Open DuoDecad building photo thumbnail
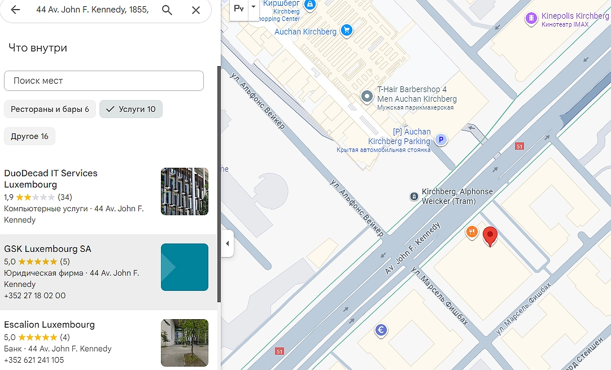Screen dimensions: 611x370 185,191
